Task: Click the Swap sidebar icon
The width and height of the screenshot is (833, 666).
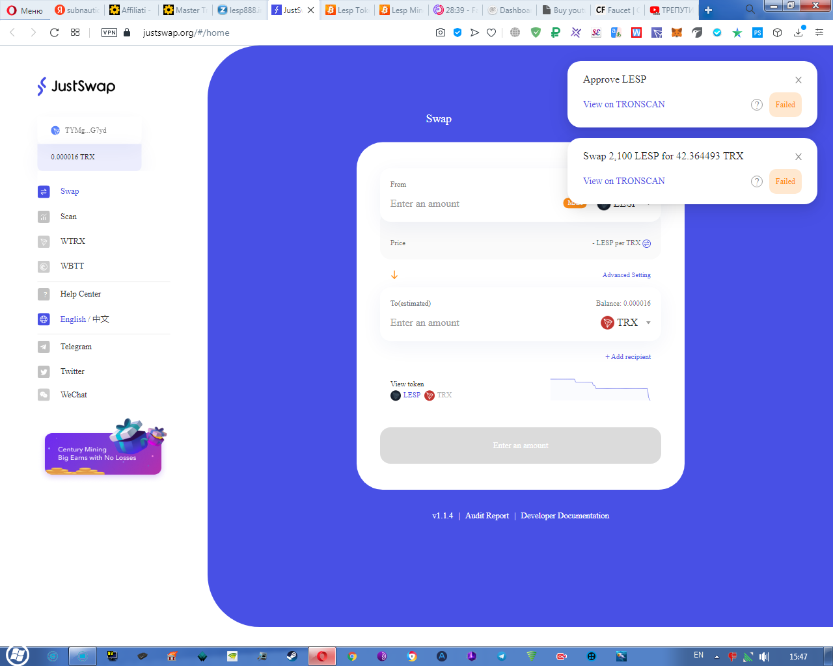Action: (44, 191)
